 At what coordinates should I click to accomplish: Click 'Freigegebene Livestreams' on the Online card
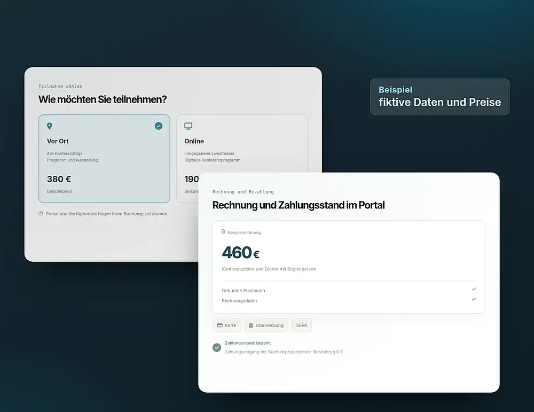pos(209,153)
